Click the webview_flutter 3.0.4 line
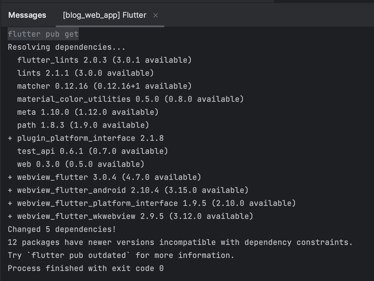 tap(104, 177)
